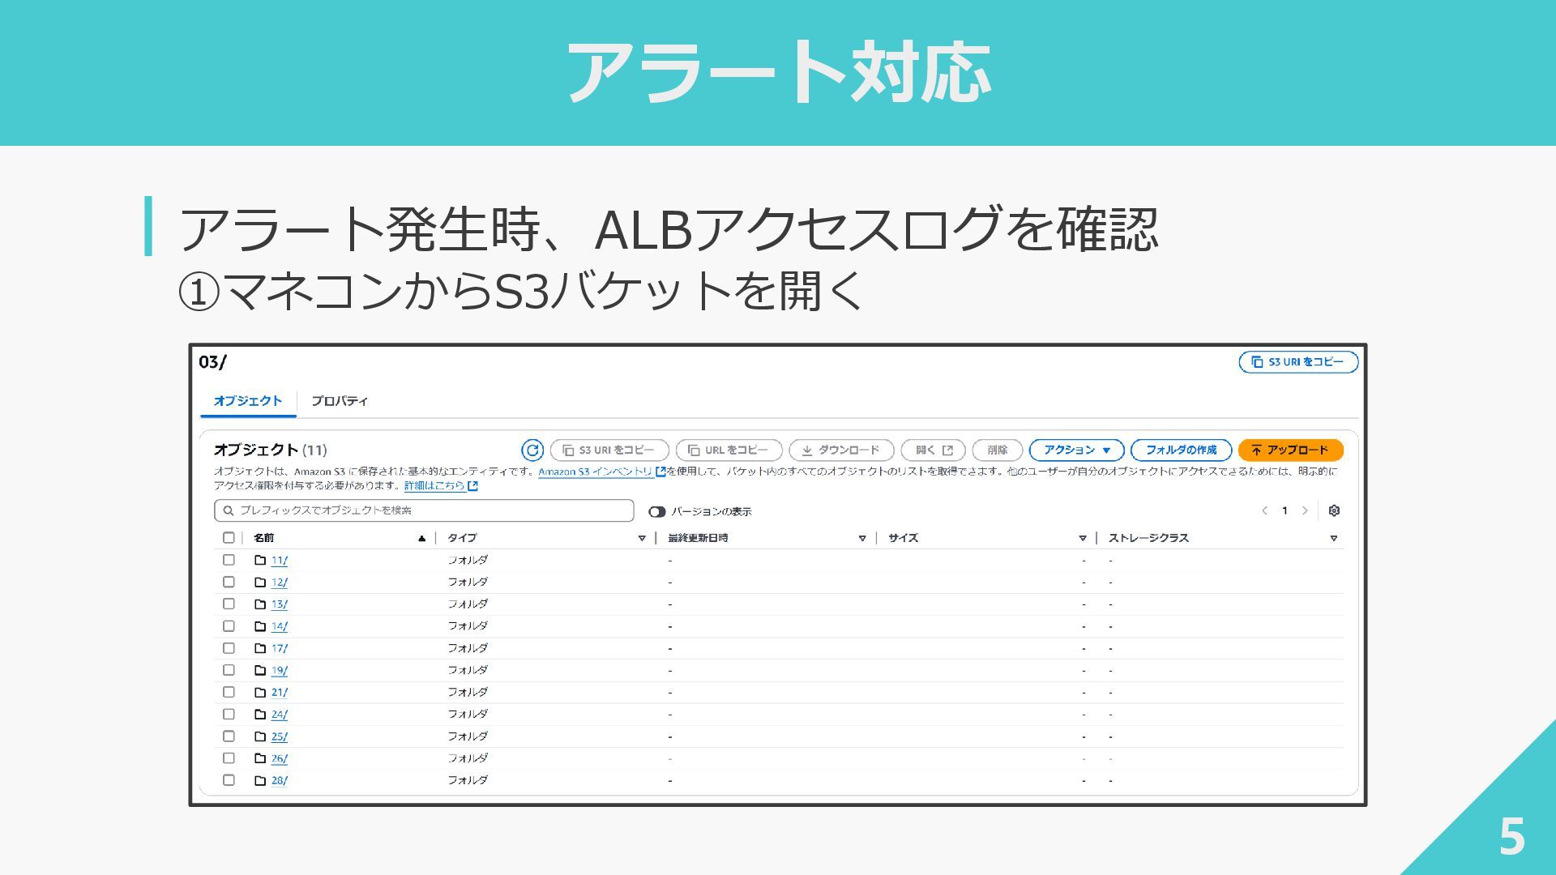Switch to the プロパティ tab
This screenshot has height=875, width=1556.
click(340, 401)
